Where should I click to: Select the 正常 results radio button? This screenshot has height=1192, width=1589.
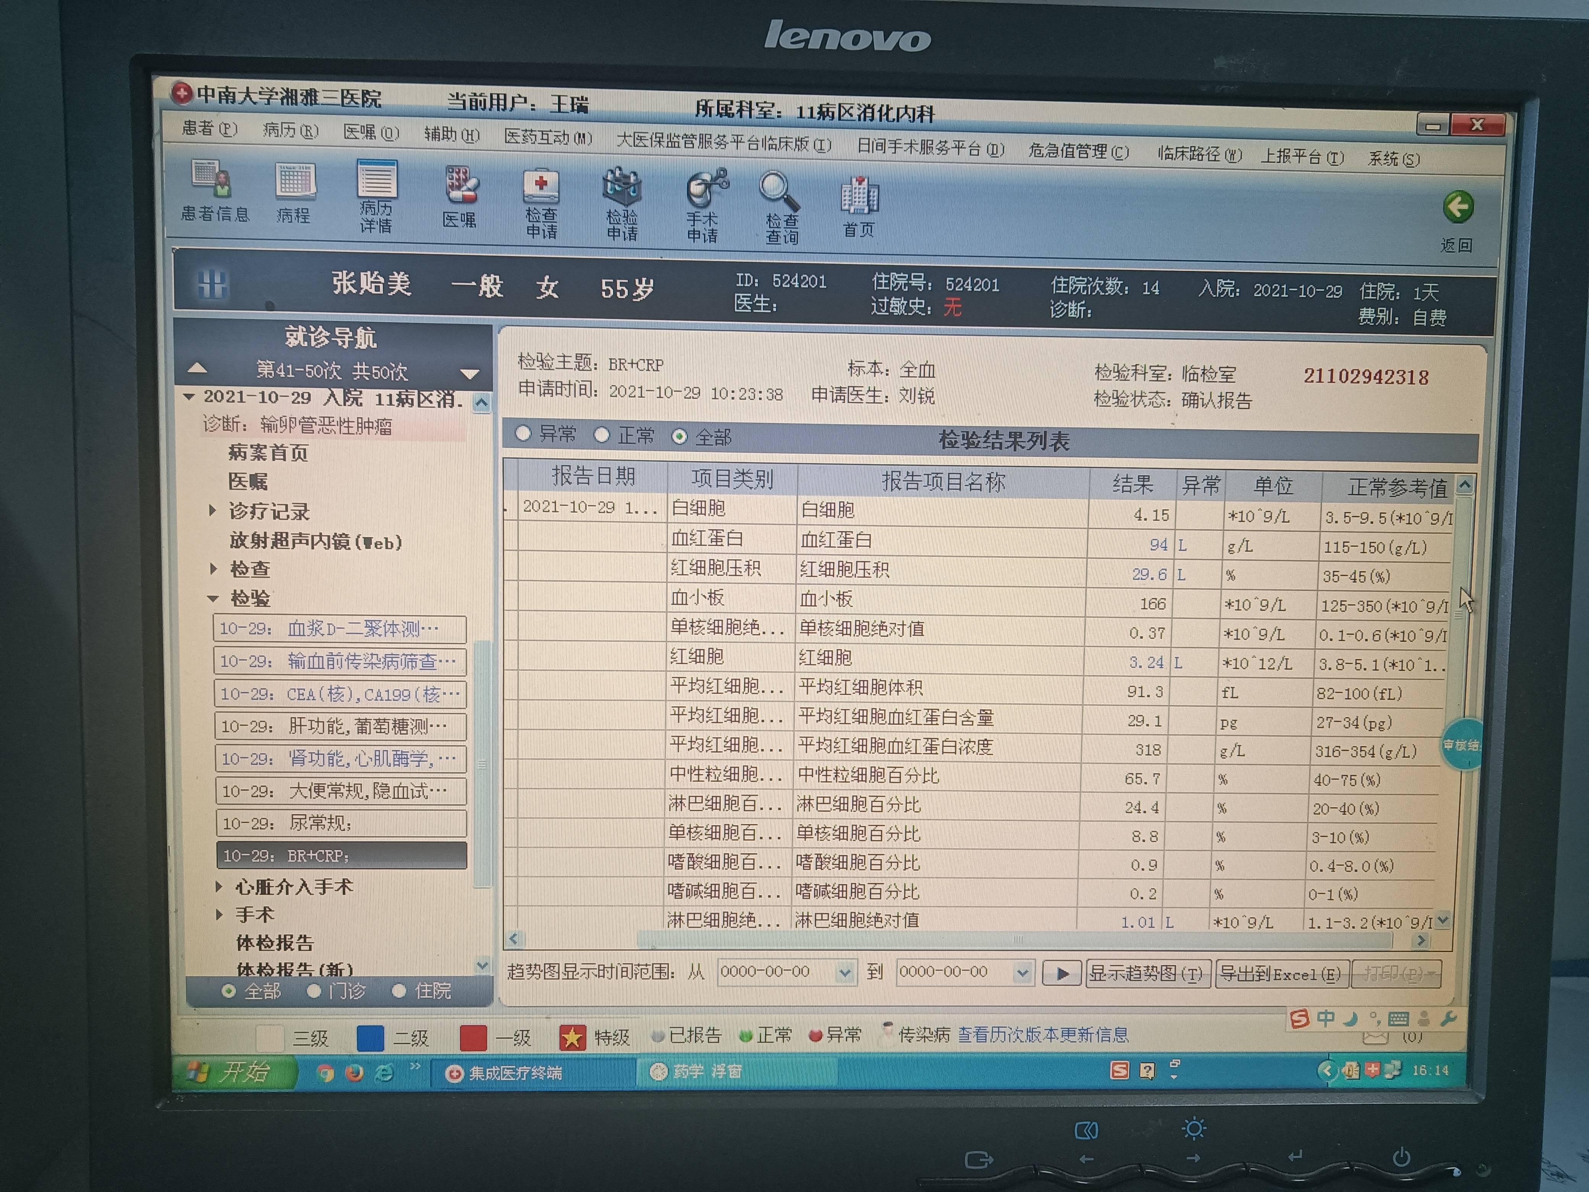602,435
